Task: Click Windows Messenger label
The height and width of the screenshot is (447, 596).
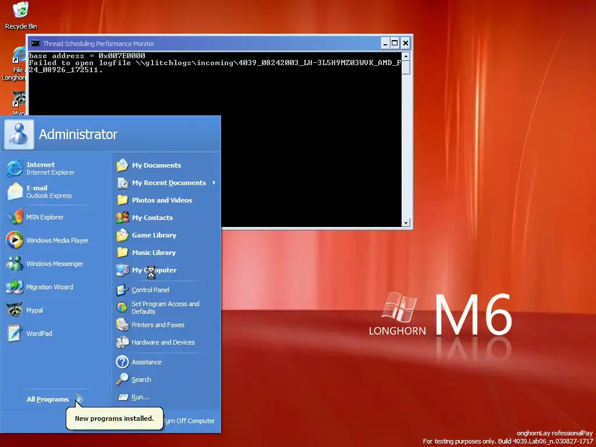Action: pos(55,264)
